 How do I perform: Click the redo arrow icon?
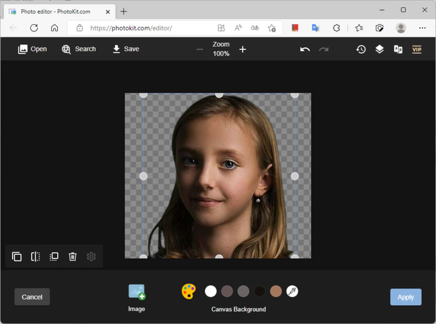pos(324,49)
